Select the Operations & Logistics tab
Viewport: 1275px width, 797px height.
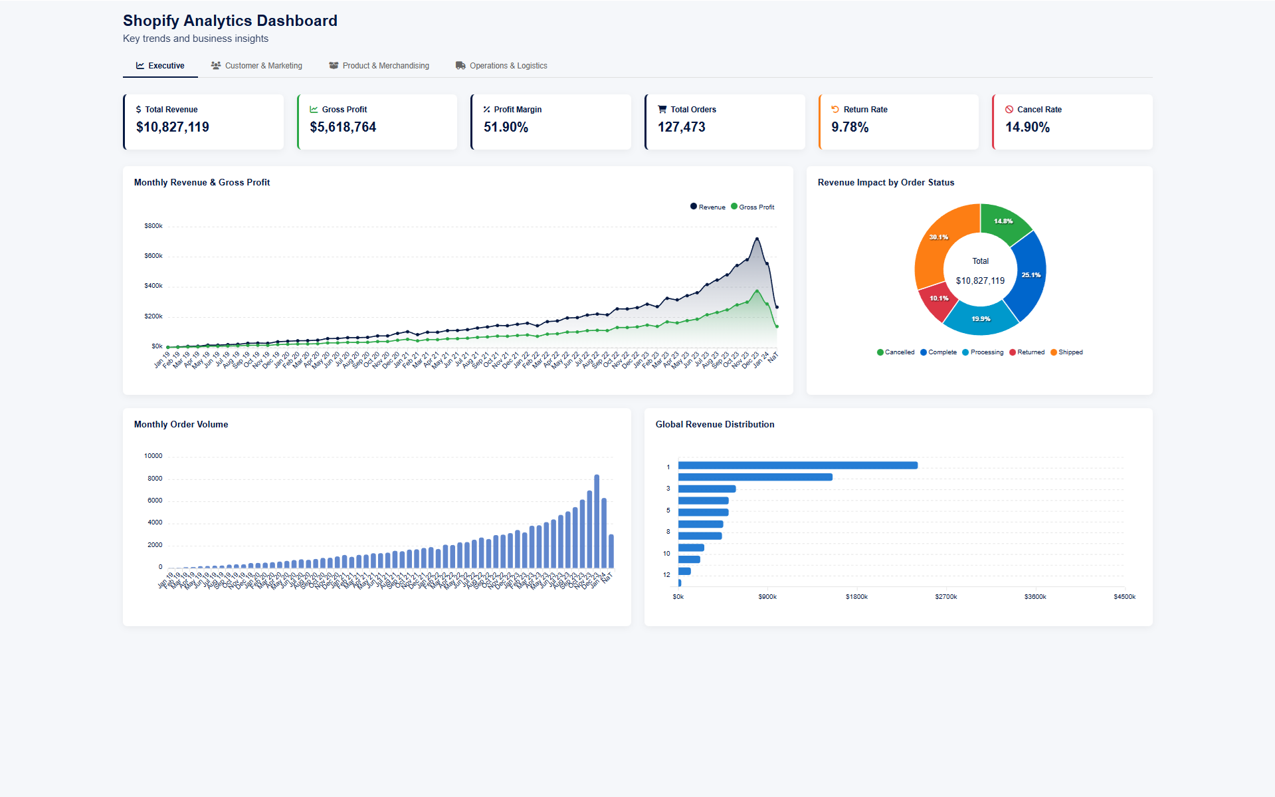[502, 65]
